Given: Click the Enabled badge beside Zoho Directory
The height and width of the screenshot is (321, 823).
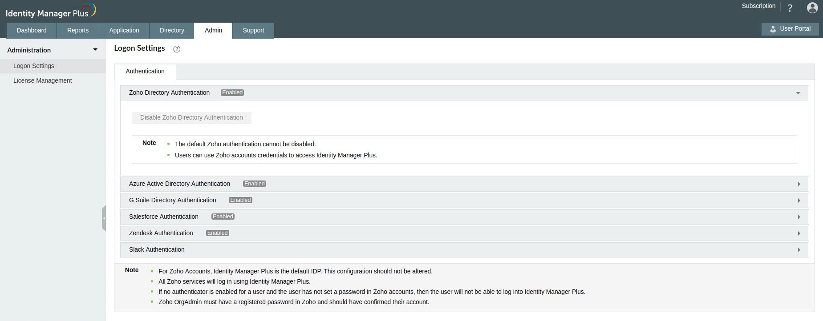Looking at the screenshot, I should [x=232, y=92].
